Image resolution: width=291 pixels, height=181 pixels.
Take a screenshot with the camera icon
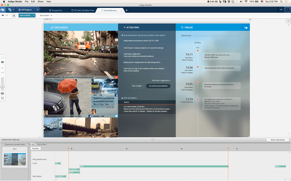[x=2, y=62]
